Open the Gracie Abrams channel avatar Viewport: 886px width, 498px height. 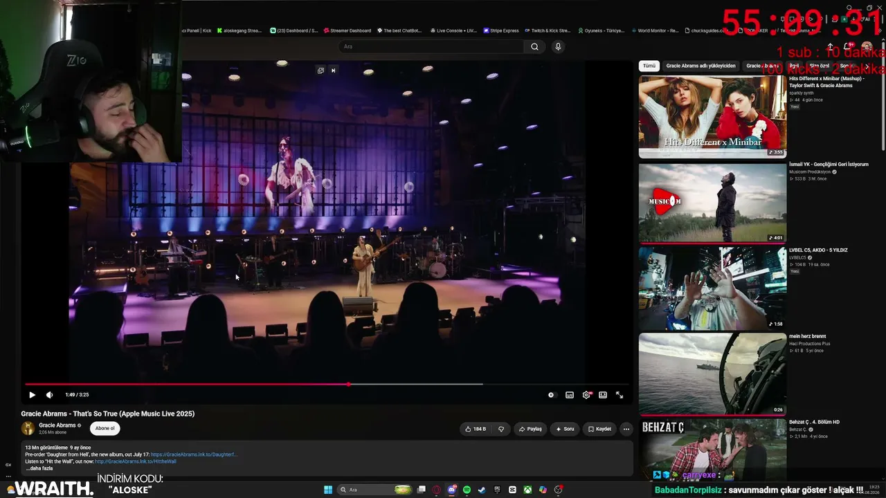pos(28,428)
